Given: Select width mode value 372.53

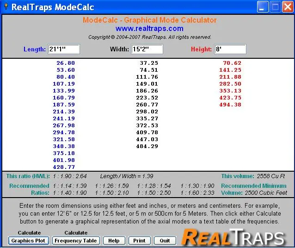Looking at the screenshot, I should (x=147, y=125).
